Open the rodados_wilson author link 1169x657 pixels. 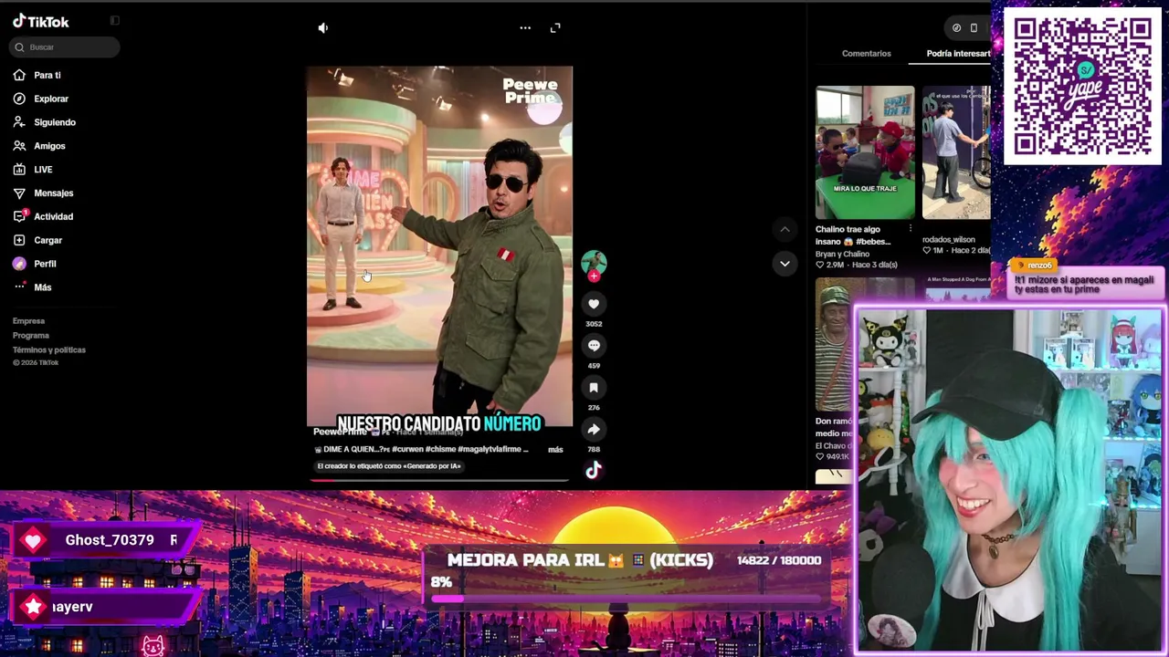[948, 240]
